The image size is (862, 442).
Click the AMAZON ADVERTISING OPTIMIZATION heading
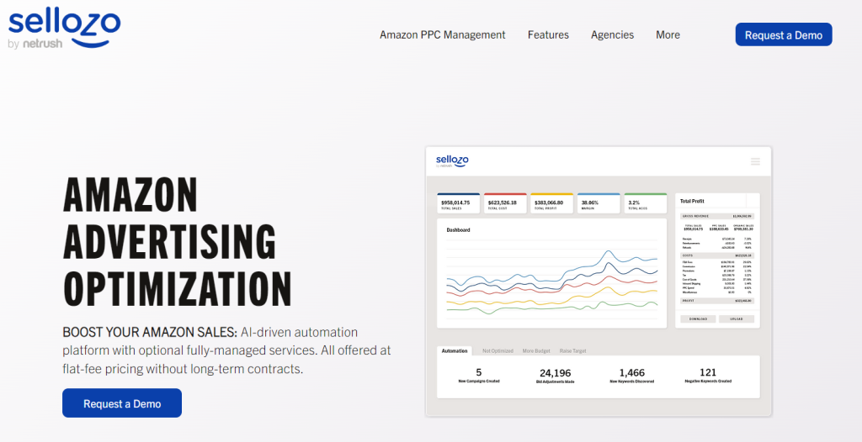pyautogui.click(x=177, y=240)
